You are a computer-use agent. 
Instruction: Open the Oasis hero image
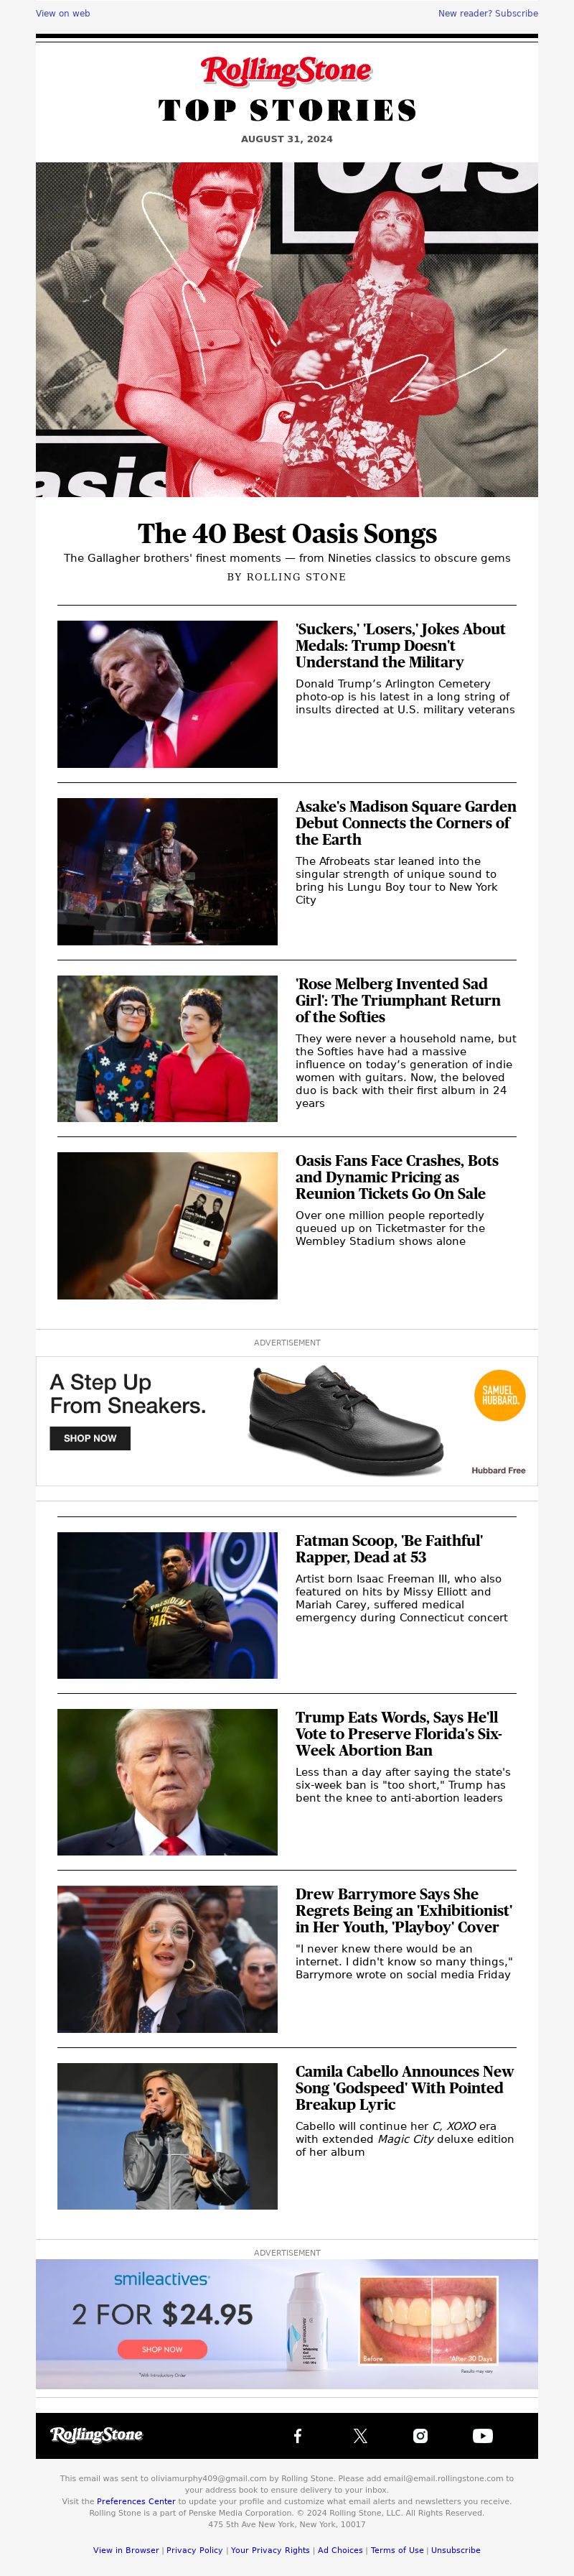pyautogui.click(x=286, y=329)
